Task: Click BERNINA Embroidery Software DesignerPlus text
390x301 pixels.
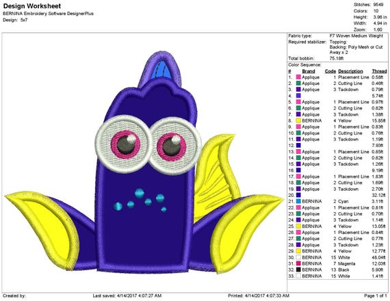Action: click(49, 14)
